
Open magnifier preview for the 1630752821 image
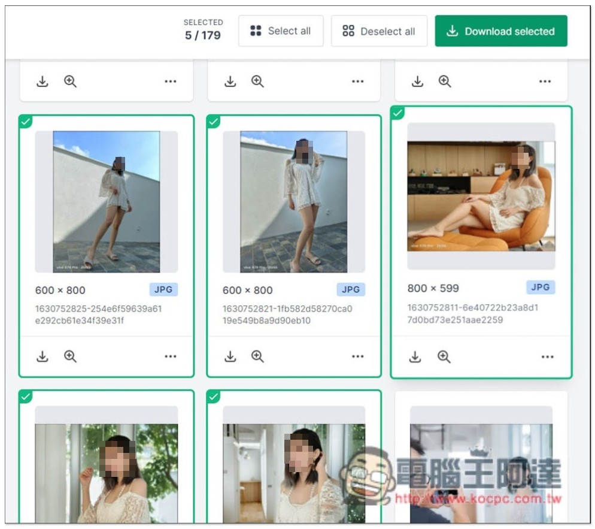coord(257,356)
